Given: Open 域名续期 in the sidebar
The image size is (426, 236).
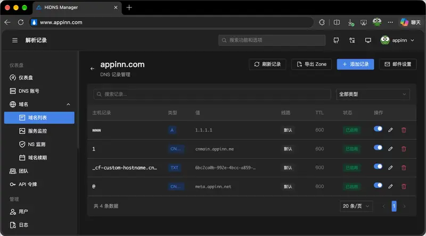Looking at the screenshot, I should point(39,158).
